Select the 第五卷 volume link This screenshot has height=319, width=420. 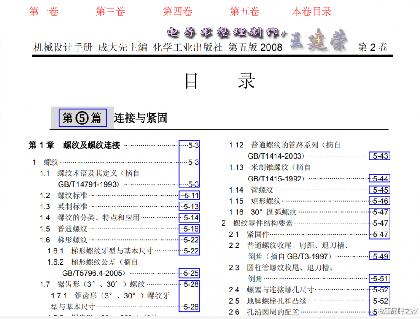pos(244,12)
